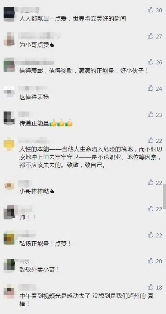Like the 弘扬正能量！点赞！ comment

pos(151,235)
